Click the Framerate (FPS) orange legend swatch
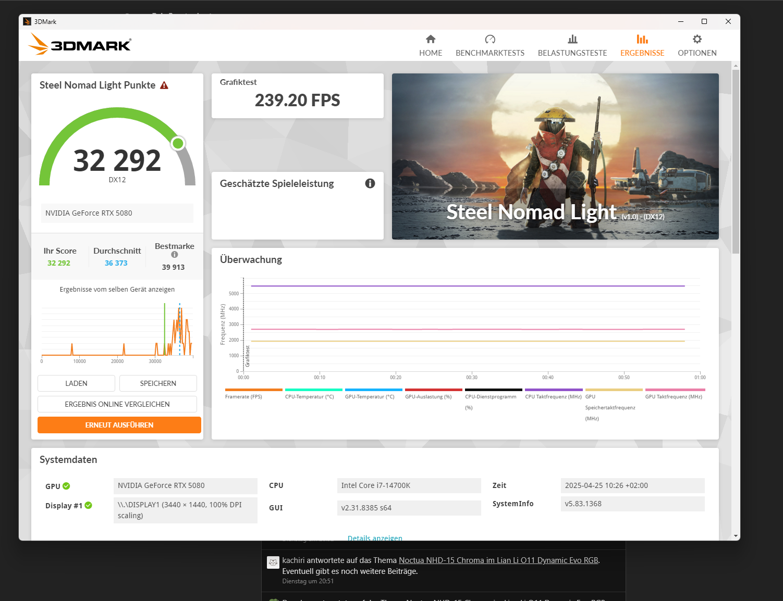This screenshot has height=601, width=783. pyautogui.click(x=254, y=390)
